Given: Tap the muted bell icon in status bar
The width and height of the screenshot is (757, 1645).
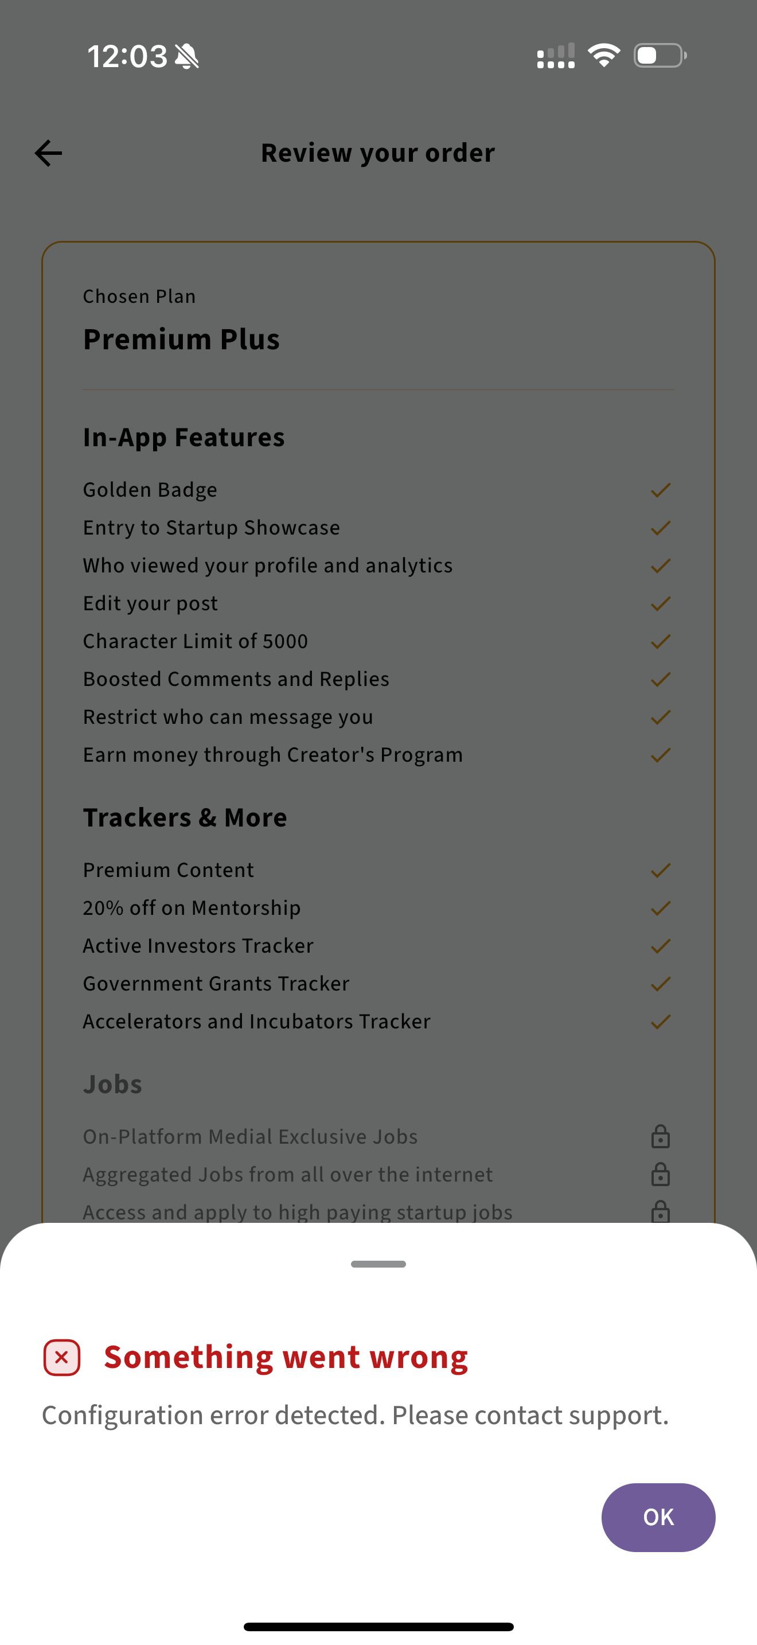Looking at the screenshot, I should tap(186, 56).
